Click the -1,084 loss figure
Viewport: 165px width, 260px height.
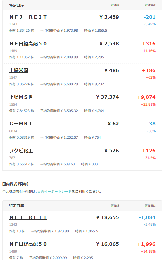coord(147,217)
